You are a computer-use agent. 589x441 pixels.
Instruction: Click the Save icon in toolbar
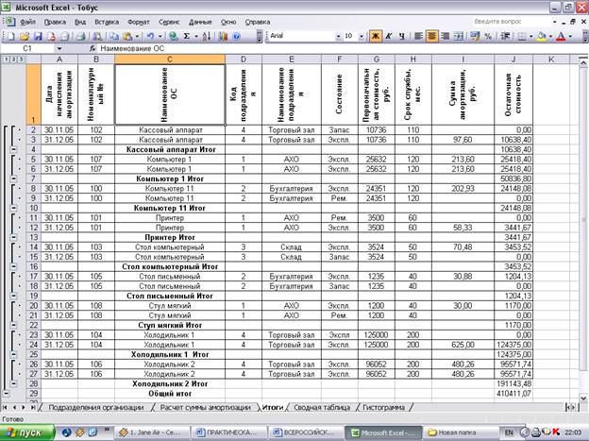click(x=40, y=36)
